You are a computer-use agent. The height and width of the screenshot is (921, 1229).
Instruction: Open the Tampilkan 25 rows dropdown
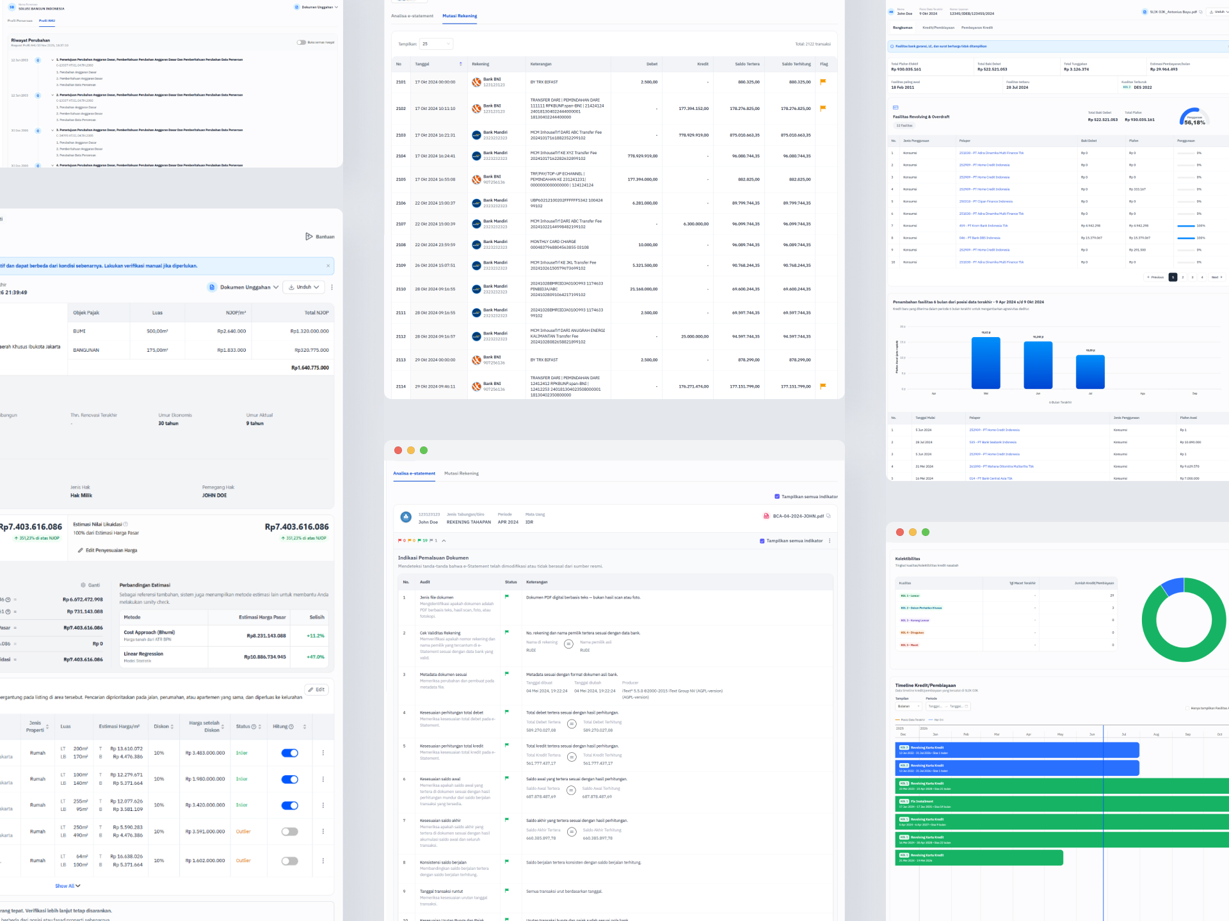pyautogui.click(x=436, y=44)
